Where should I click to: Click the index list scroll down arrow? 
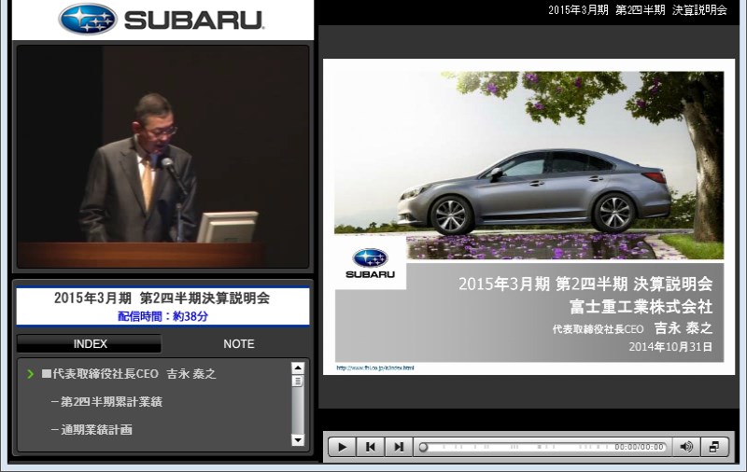pos(298,439)
